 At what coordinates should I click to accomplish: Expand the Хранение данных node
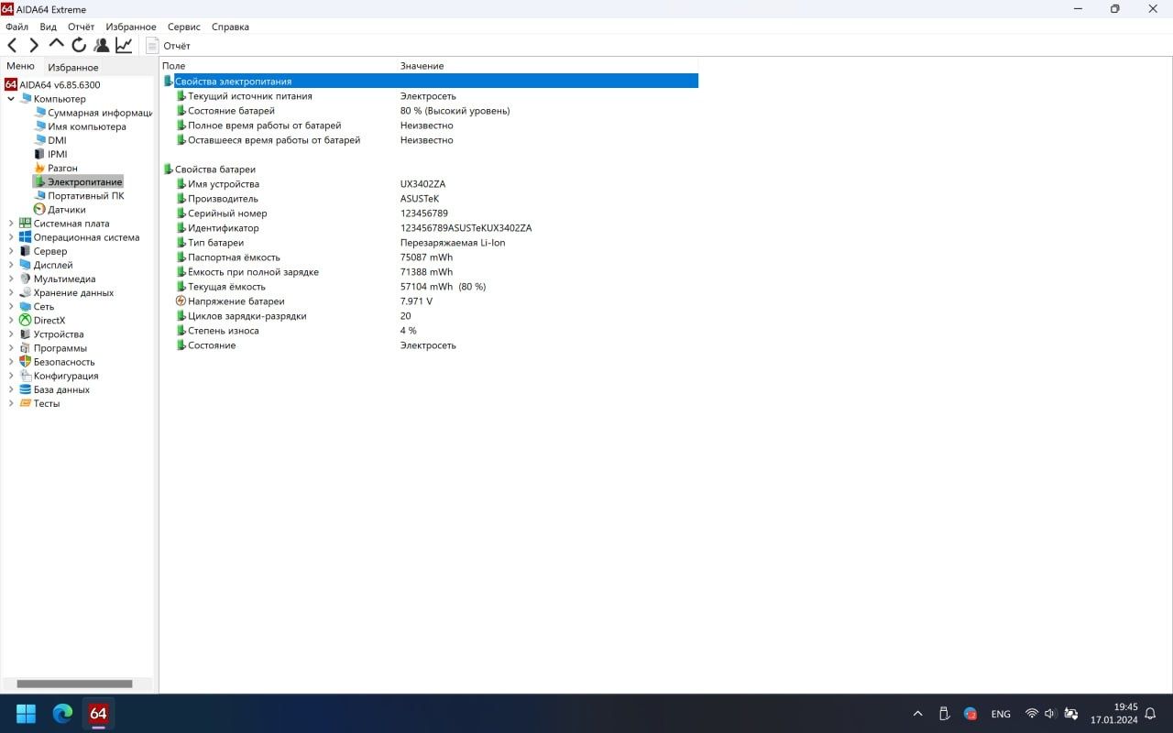(11, 292)
